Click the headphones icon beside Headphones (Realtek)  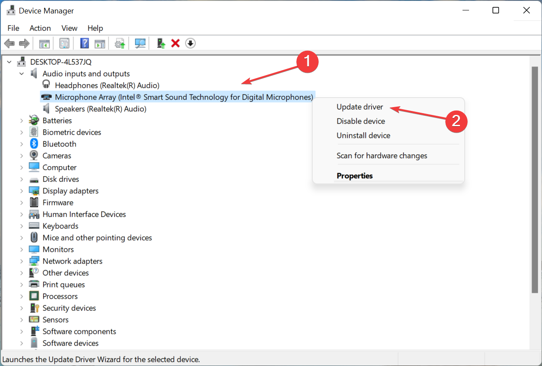tap(46, 85)
